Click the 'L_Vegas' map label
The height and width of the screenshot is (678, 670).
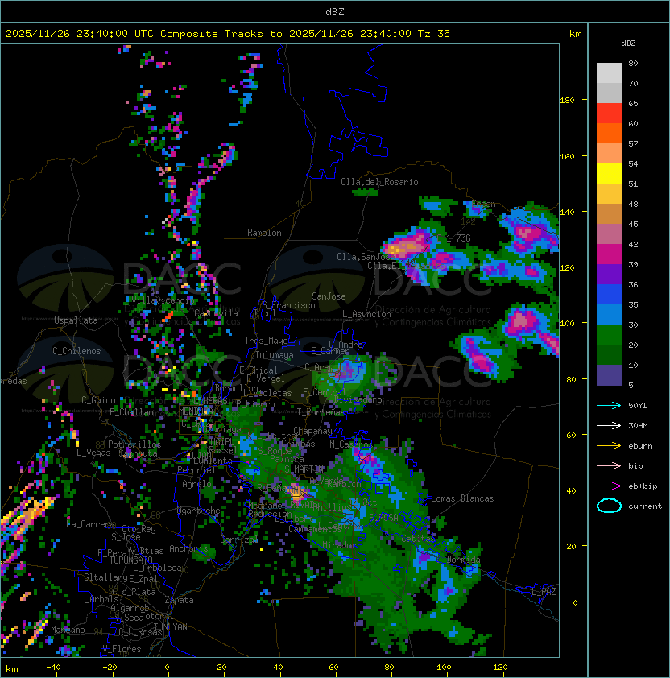[93, 453]
